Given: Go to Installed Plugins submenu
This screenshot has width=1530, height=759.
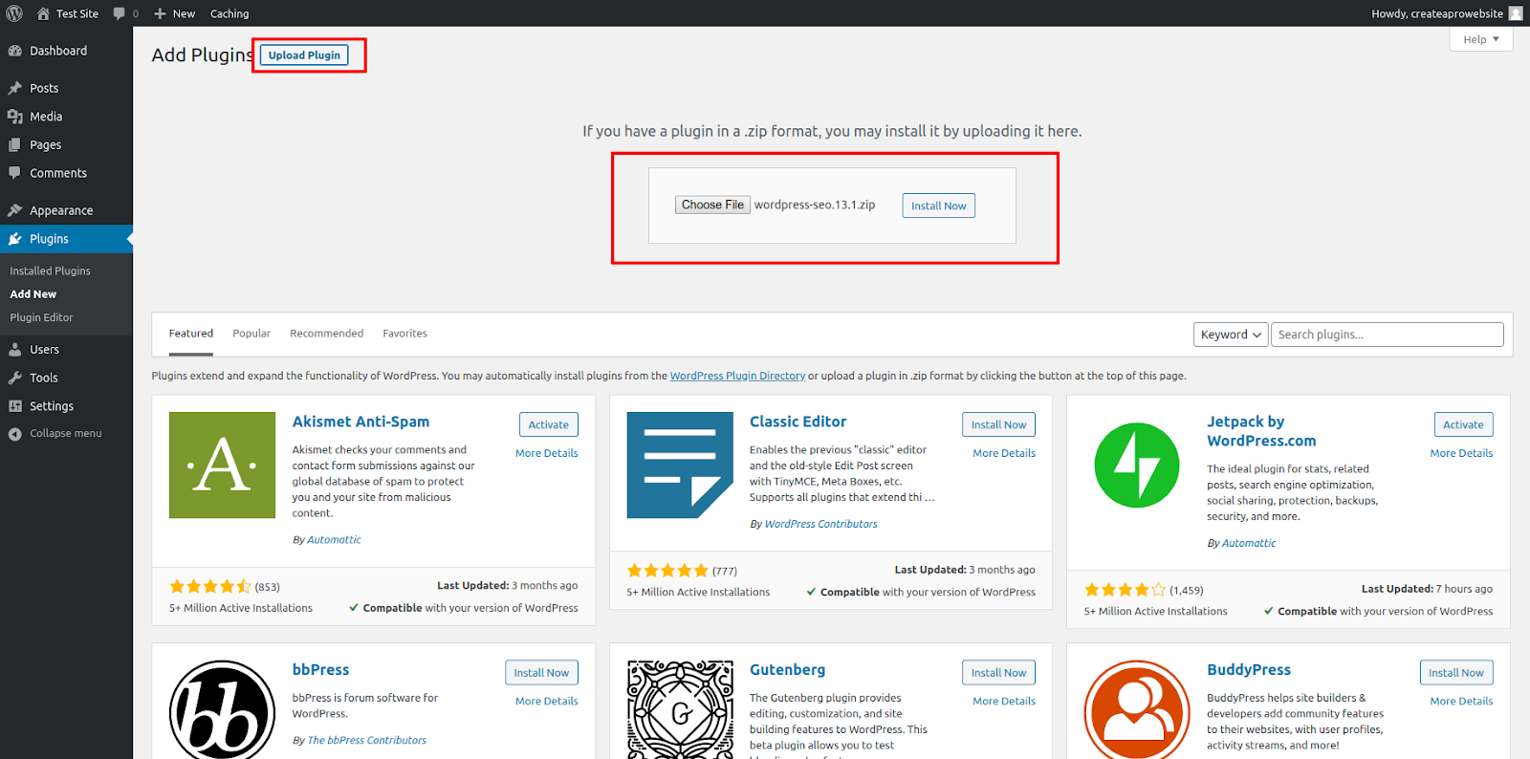Looking at the screenshot, I should pos(51,271).
